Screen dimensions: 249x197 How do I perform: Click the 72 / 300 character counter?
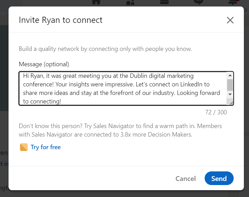tap(216, 112)
